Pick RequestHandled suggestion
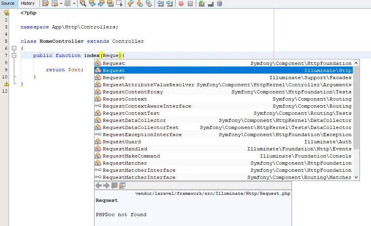 223,148
